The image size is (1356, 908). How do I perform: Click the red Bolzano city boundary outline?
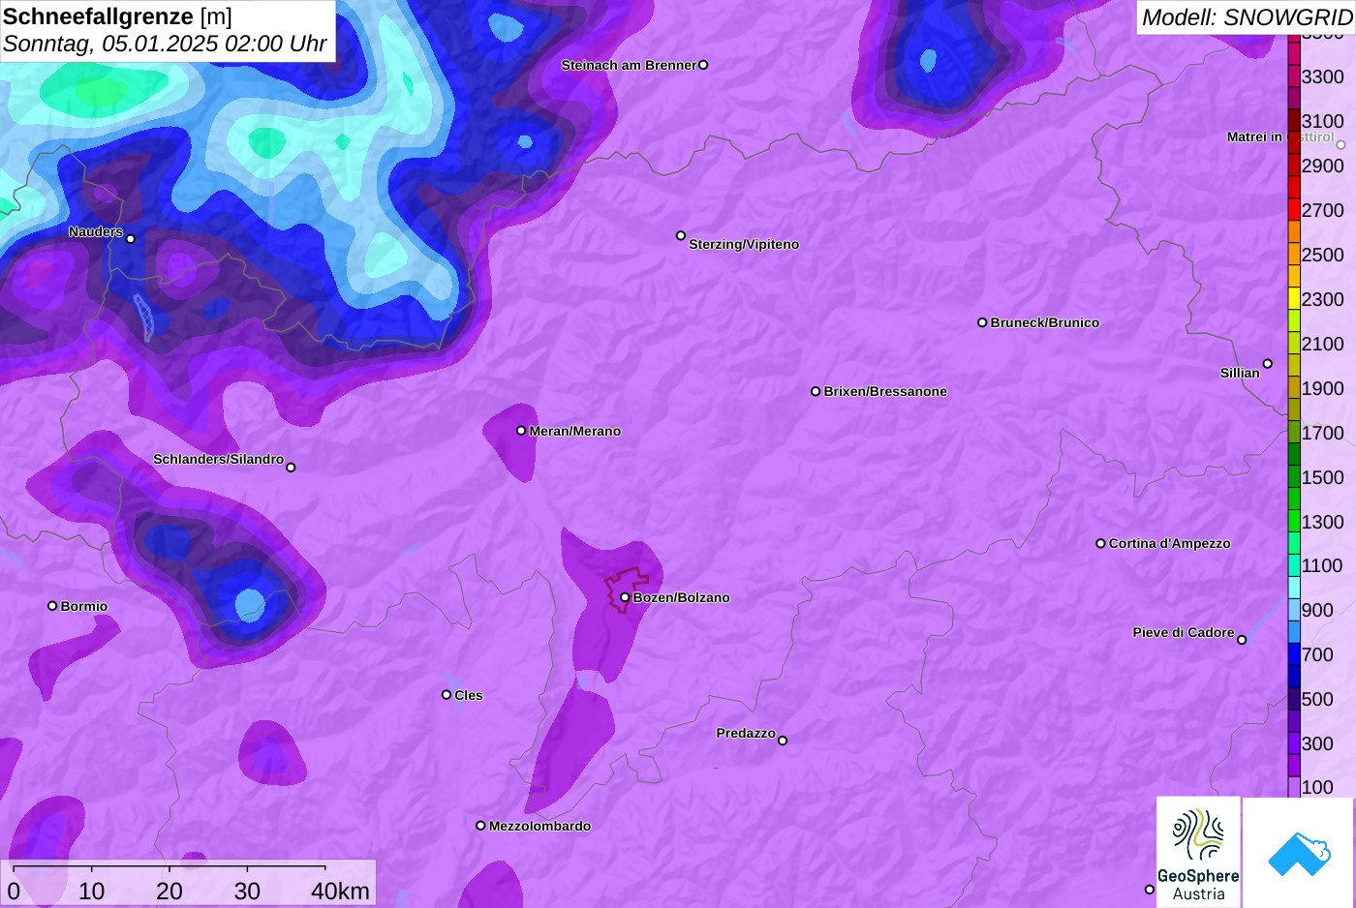628,590
